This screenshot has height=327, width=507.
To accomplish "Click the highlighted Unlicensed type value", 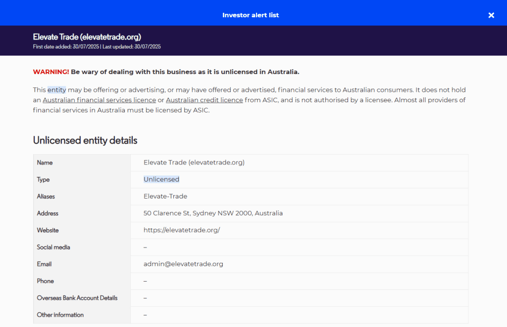I will pyautogui.click(x=161, y=179).
